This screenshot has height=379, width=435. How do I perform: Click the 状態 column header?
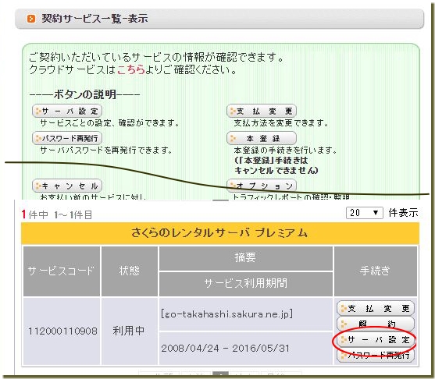[130, 271]
